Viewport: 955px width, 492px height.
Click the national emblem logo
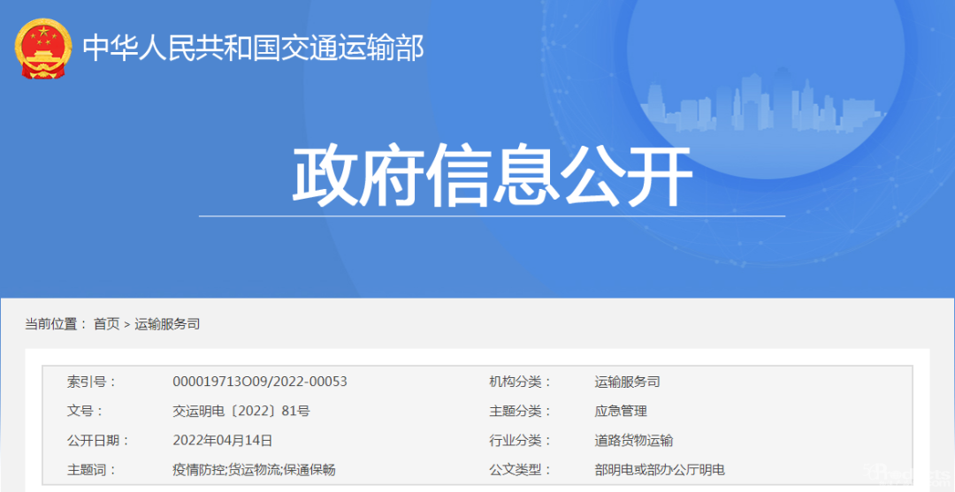43,49
